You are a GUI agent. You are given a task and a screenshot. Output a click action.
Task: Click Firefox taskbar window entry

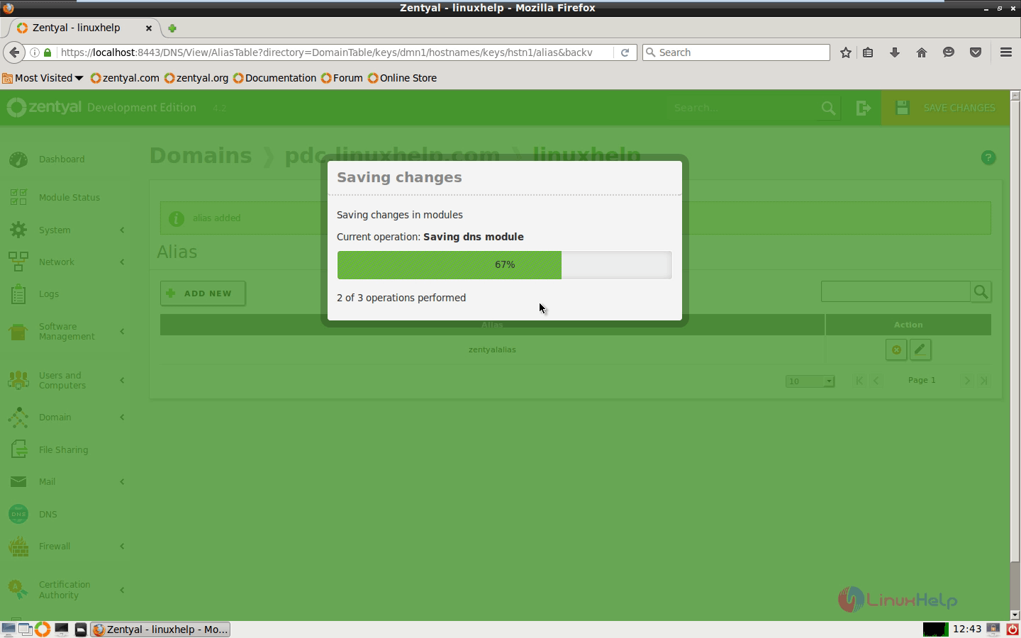(x=161, y=629)
